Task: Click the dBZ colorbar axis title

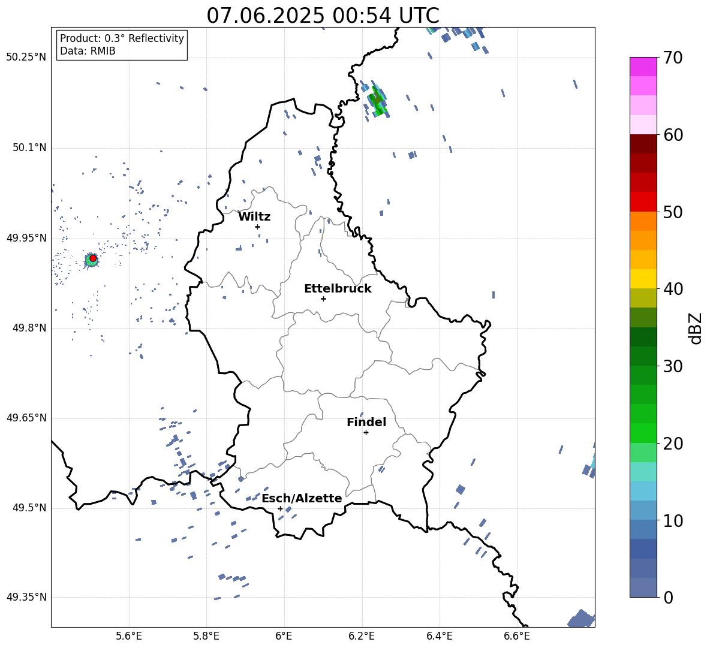Action: (x=696, y=328)
